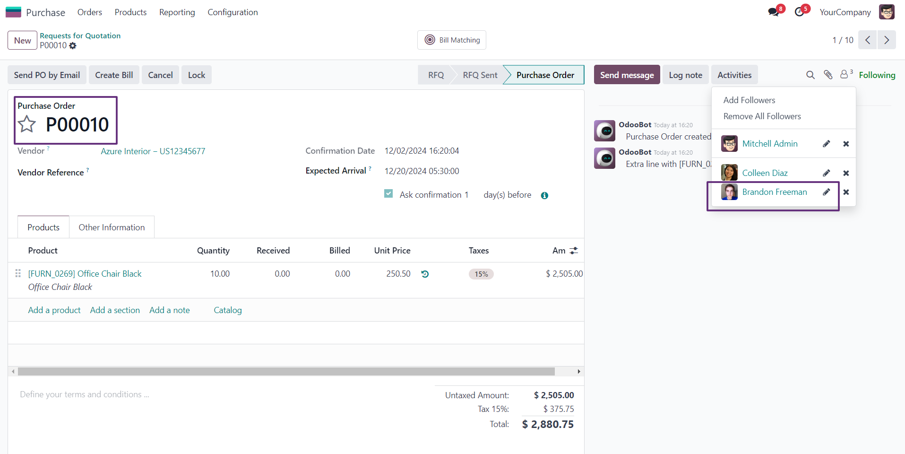Go to the next record arrow
The image size is (905, 454).
887,40
